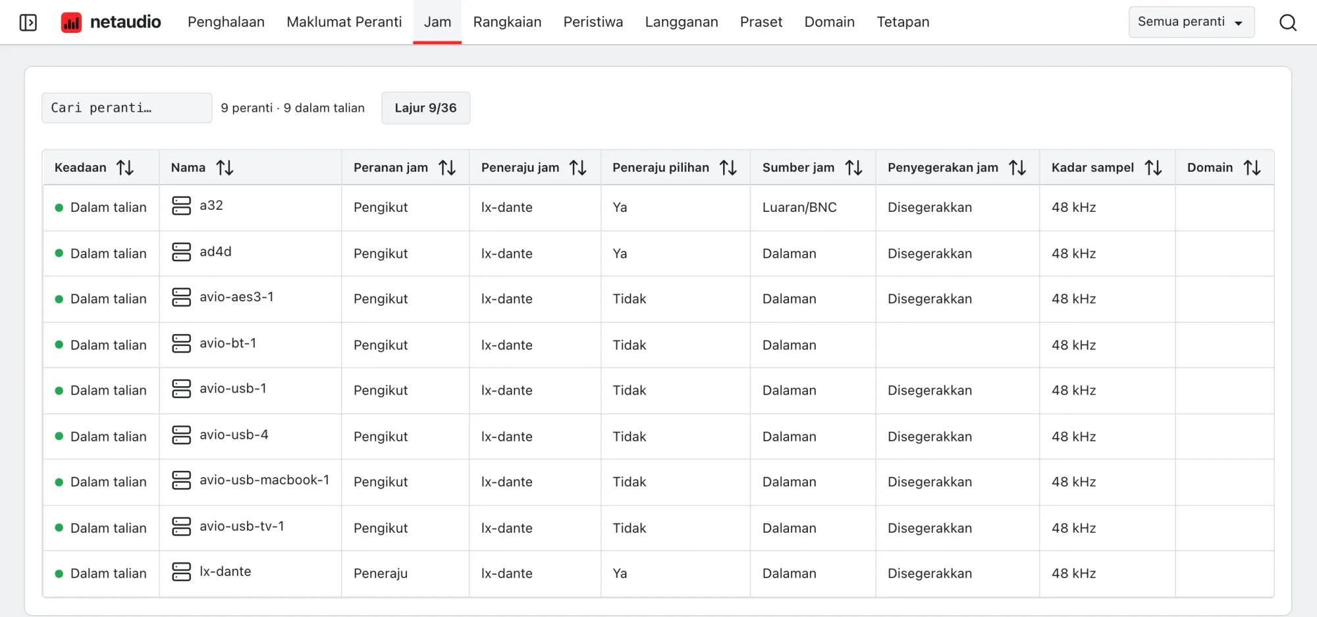
Task: Click the device icon beside ad4d
Action: point(181,252)
